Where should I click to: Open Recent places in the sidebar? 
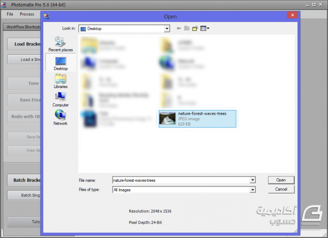[60, 44]
